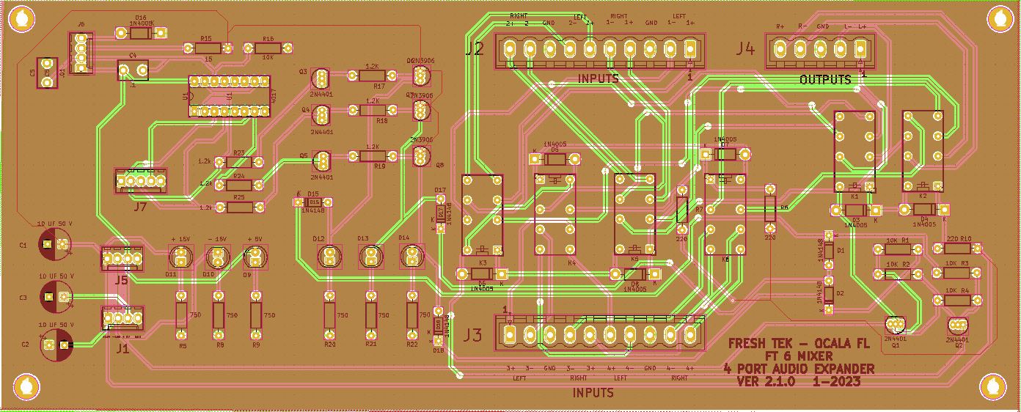Select resistor R20 footprint
This screenshot has width=1021, height=412.
(330, 315)
